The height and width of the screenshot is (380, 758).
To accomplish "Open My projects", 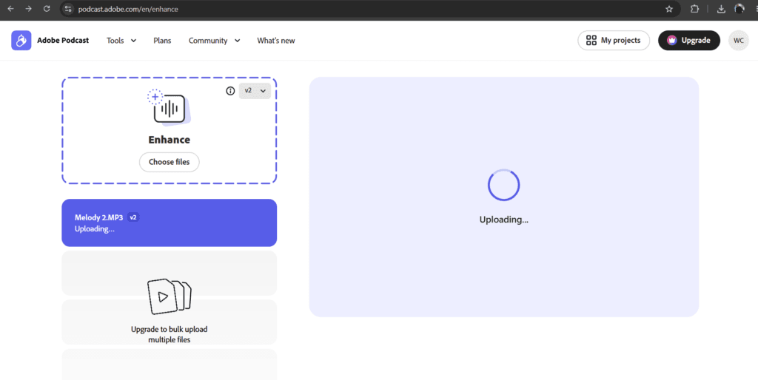I will pyautogui.click(x=614, y=41).
